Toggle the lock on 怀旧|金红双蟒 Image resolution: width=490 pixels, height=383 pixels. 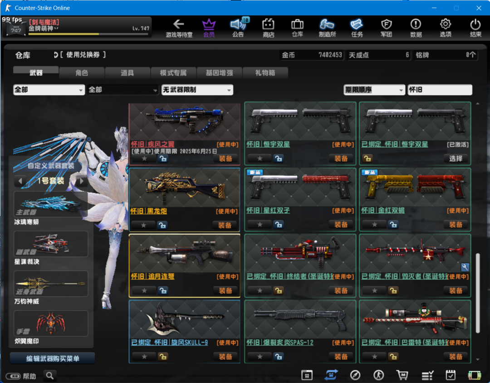coord(393,224)
